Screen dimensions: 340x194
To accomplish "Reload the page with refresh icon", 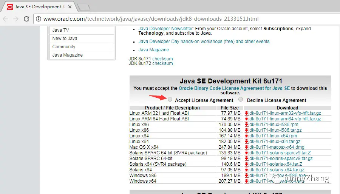I will click(x=26, y=19).
